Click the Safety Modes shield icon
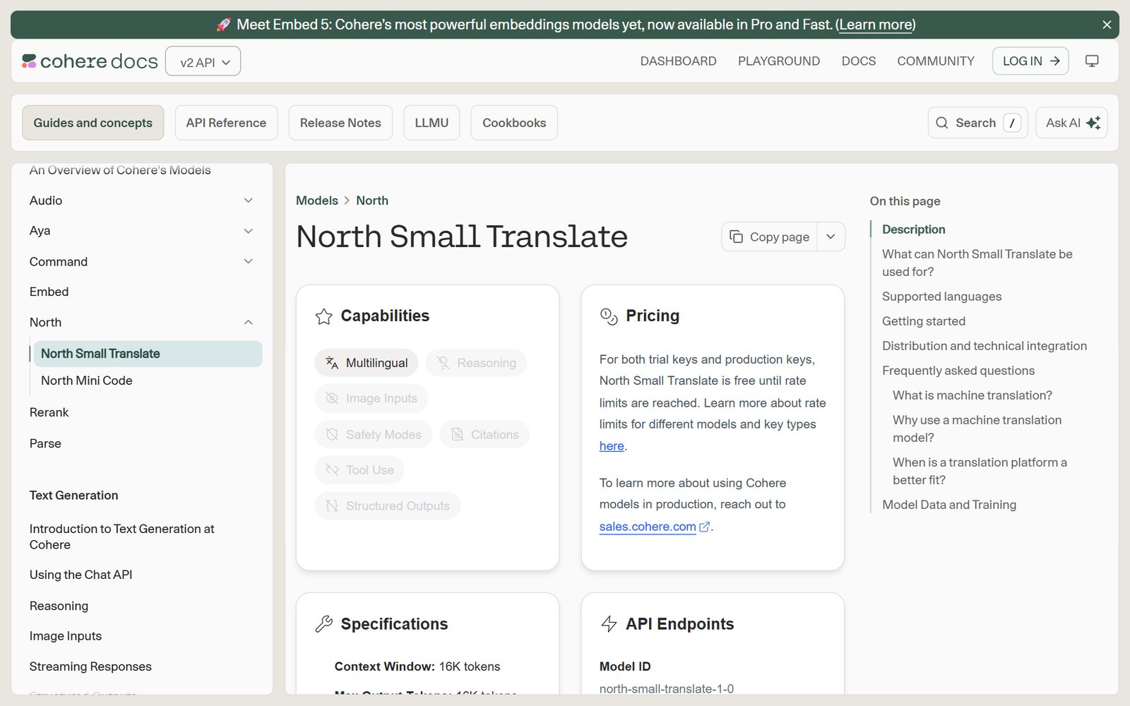This screenshot has height=706, width=1130. coord(332,435)
